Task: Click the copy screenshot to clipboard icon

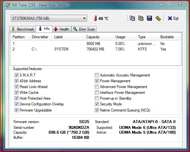Action: pyautogui.click(x=141, y=18)
